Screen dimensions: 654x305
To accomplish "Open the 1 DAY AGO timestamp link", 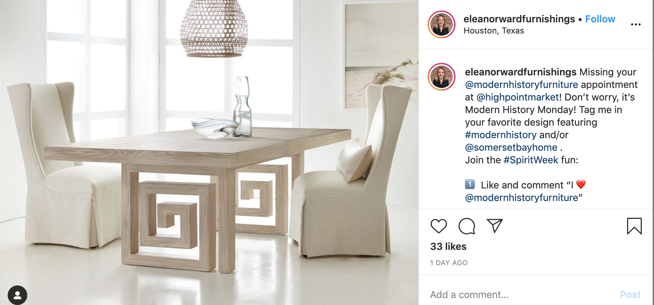I will (x=449, y=263).
